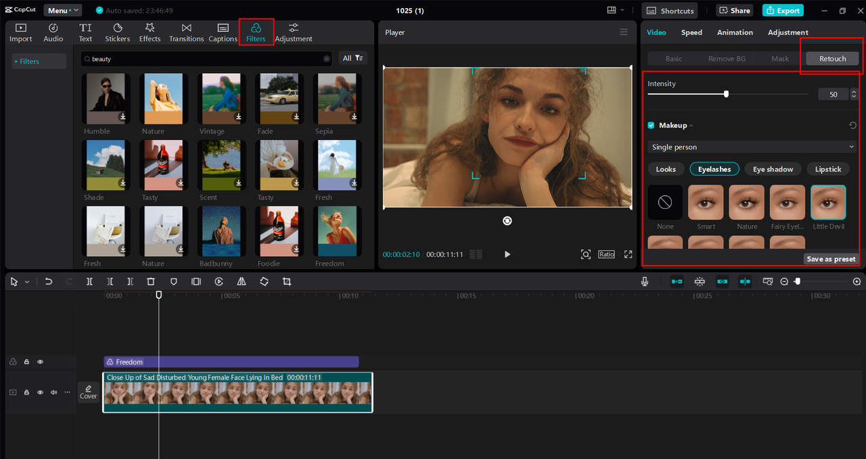The width and height of the screenshot is (866, 459).
Task: Adjust the Intensity slider
Action: click(x=727, y=94)
